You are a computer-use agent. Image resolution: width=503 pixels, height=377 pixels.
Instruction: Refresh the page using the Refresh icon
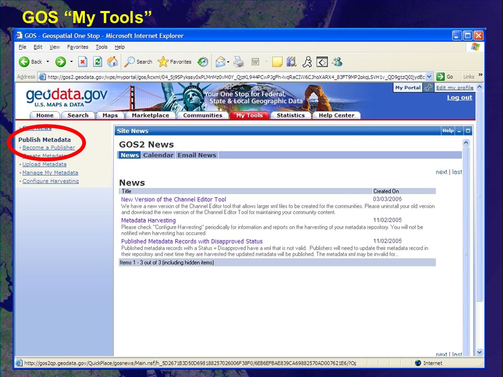[97, 62]
